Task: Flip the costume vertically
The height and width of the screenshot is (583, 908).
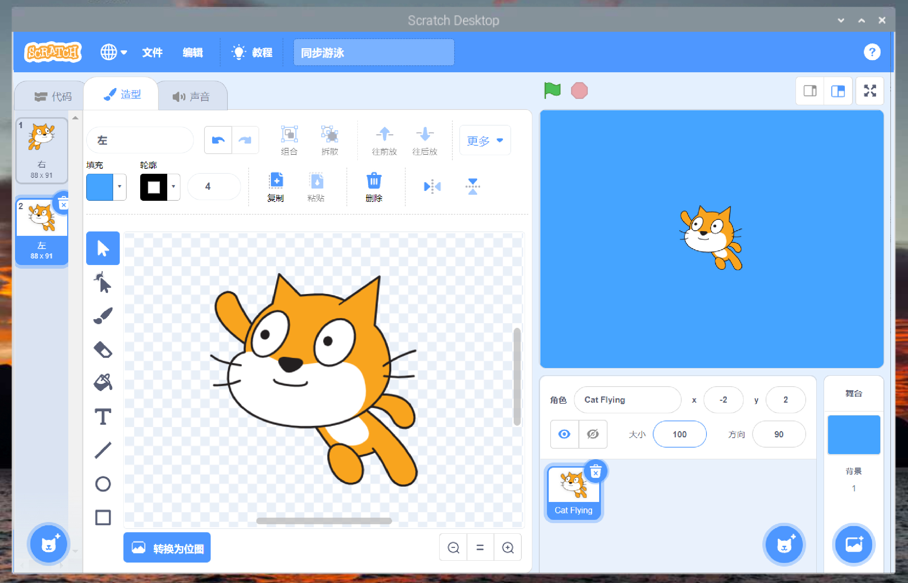Action: click(x=473, y=186)
